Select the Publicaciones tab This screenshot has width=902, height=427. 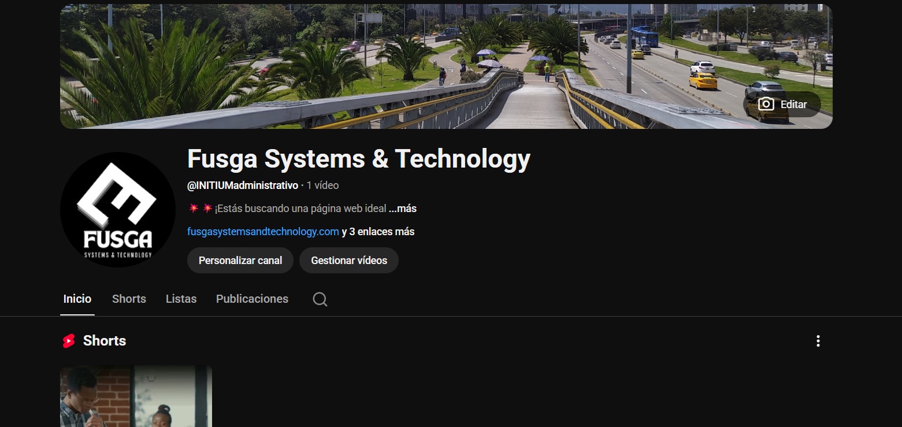tap(252, 299)
